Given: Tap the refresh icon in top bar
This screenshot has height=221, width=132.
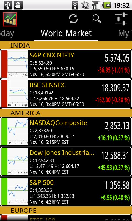Looking at the screenshot, I should tap(73, 19).
